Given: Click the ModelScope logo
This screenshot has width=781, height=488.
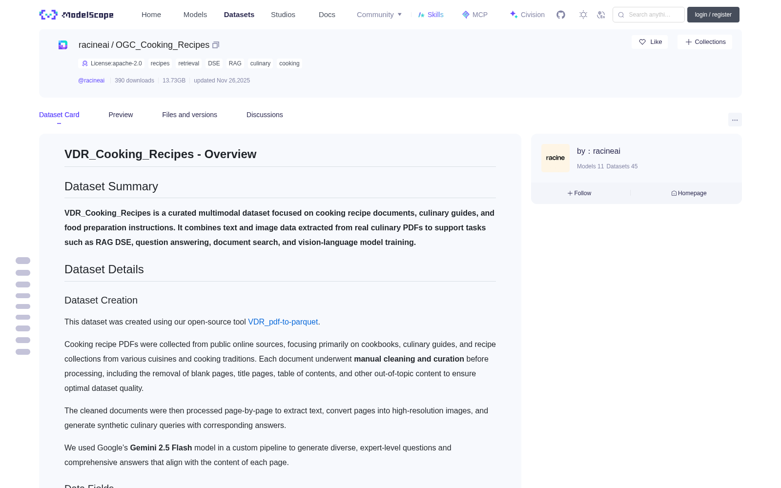Looking at the screenshot, I should pos(76,15).
